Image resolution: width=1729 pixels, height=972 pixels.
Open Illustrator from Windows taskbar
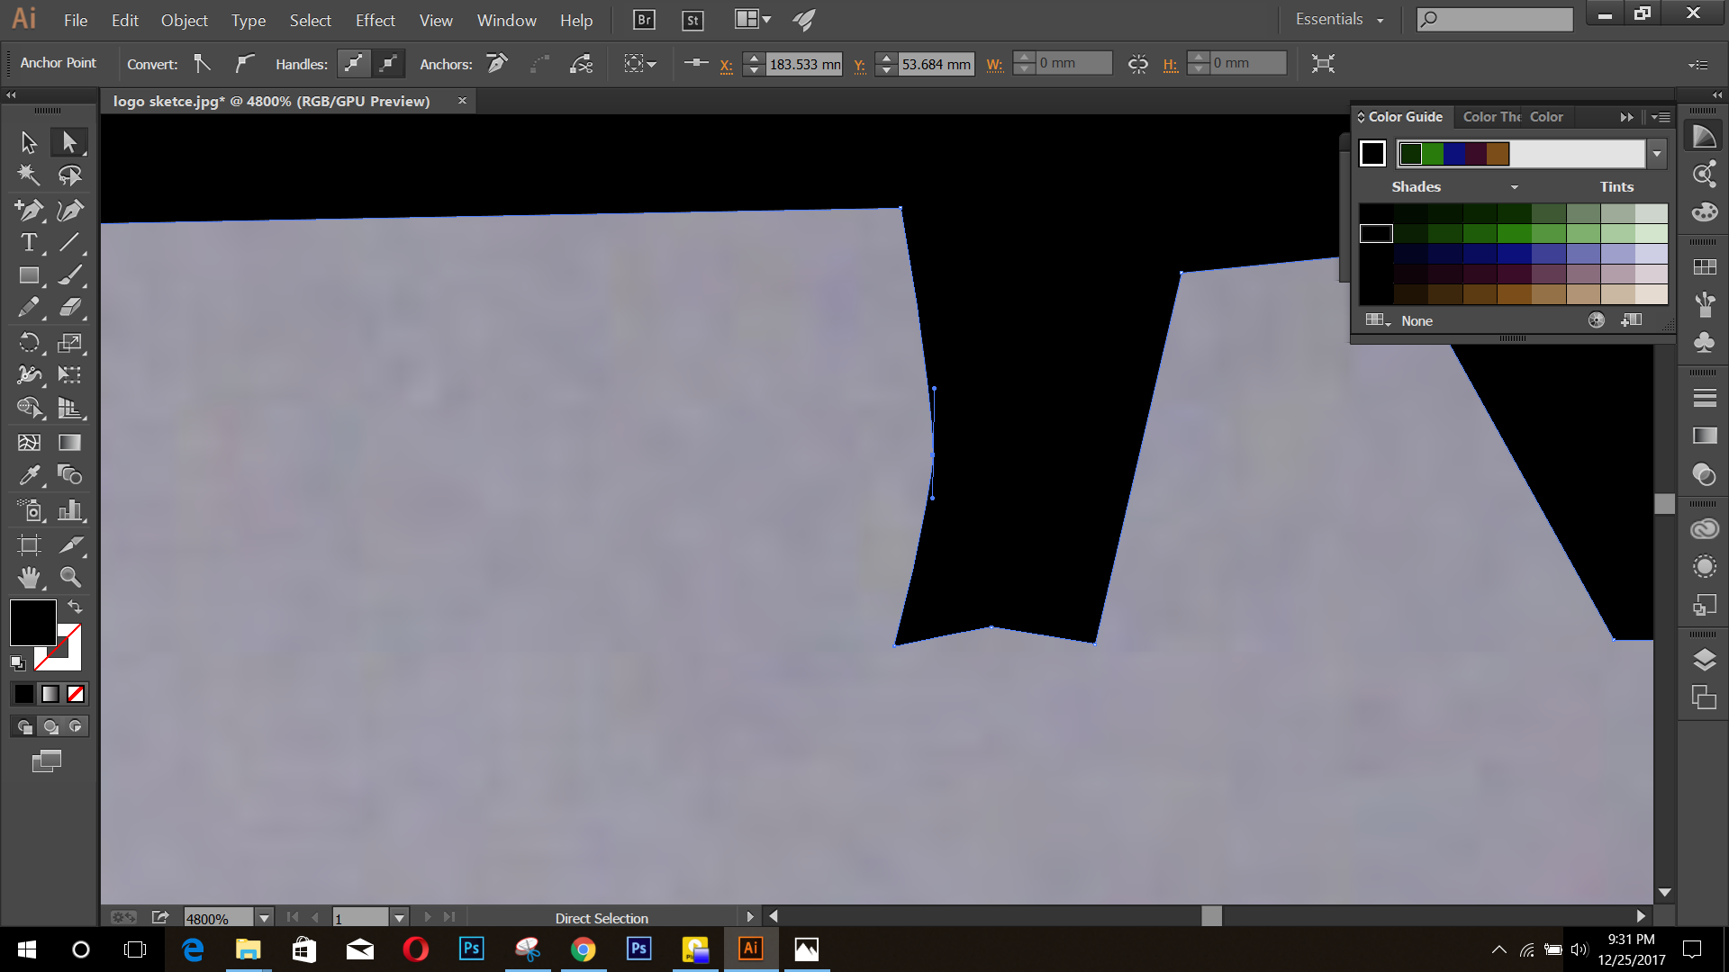[x=750, y=949]
